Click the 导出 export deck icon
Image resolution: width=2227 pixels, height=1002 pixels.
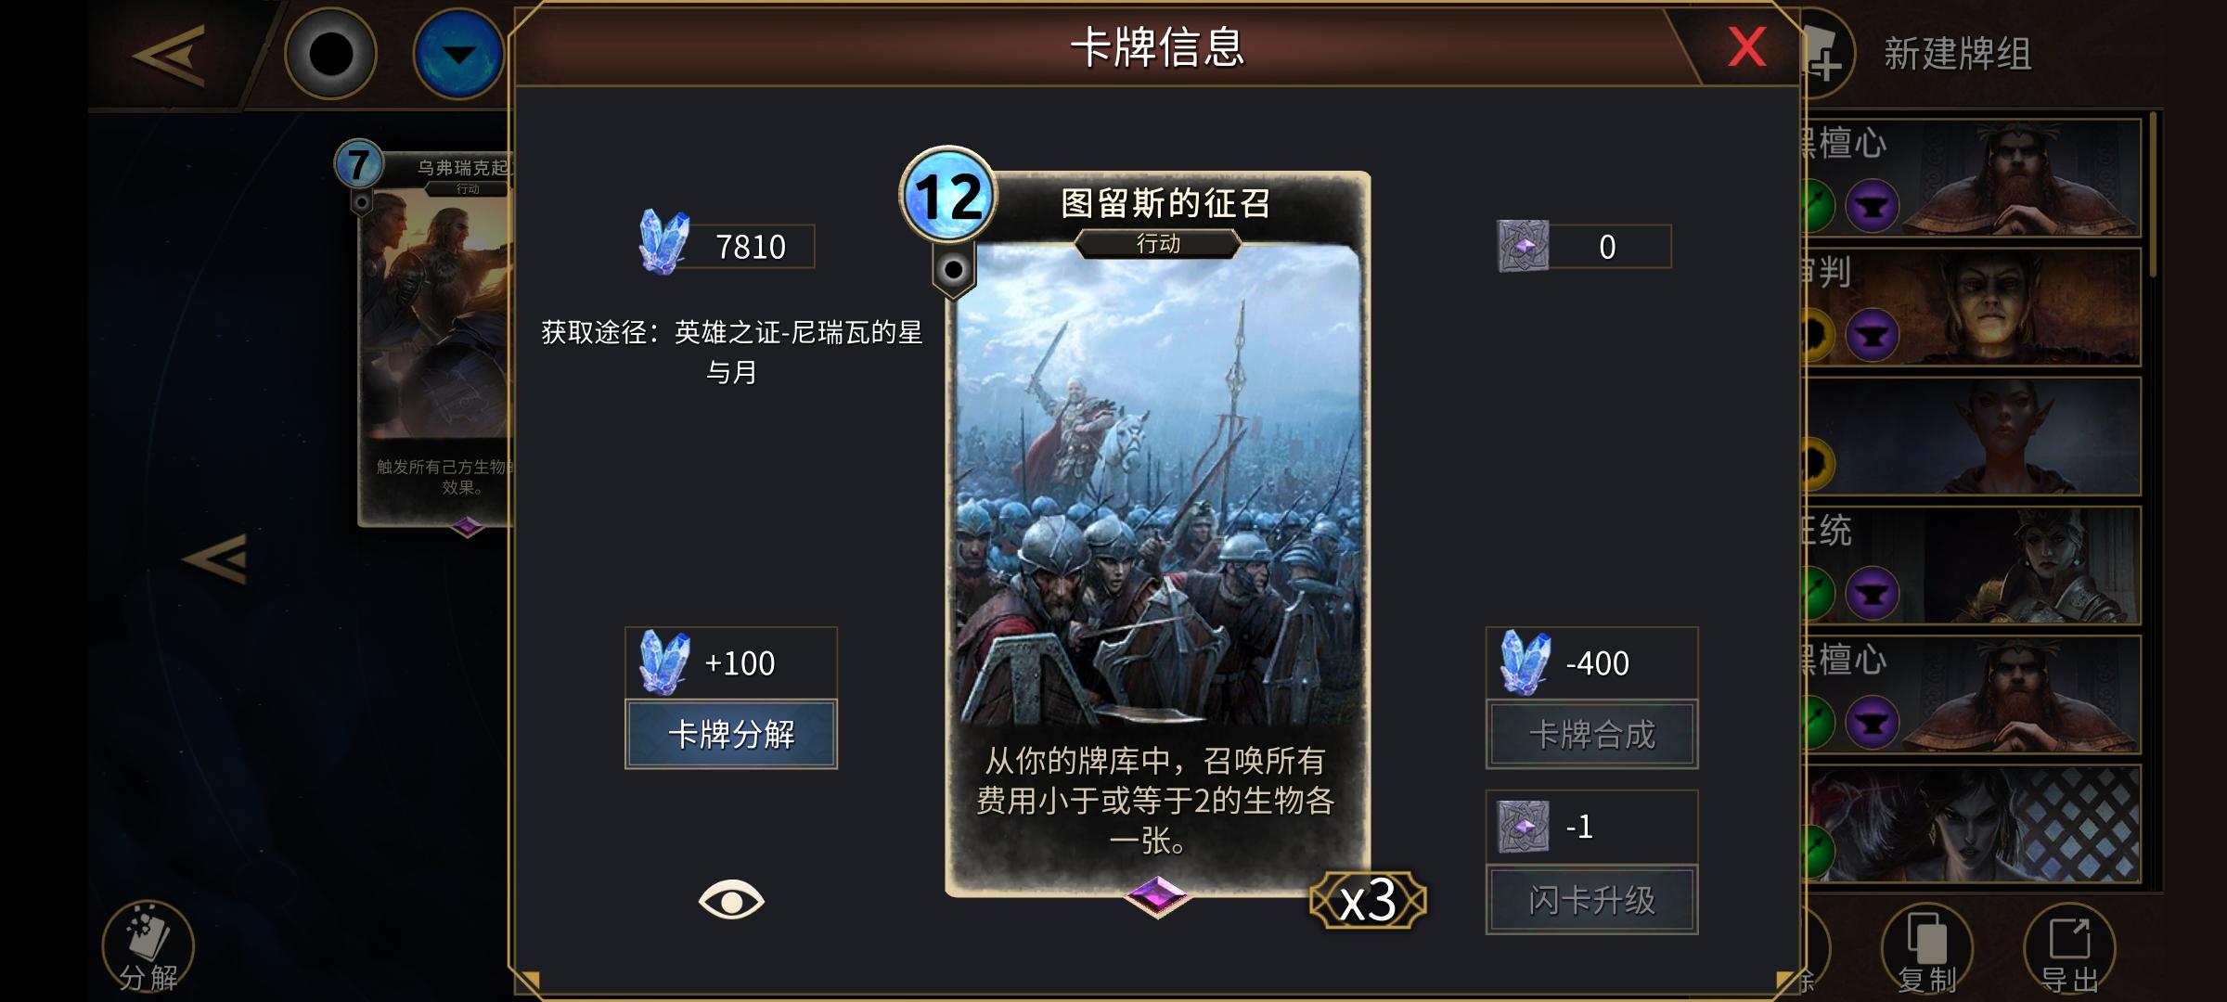2069,948
